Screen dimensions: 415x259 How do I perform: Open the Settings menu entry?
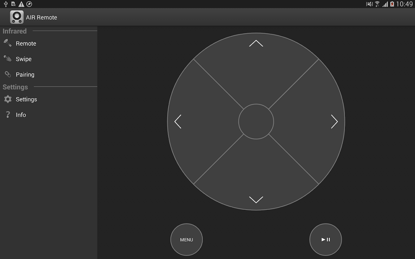coord(49,99)
